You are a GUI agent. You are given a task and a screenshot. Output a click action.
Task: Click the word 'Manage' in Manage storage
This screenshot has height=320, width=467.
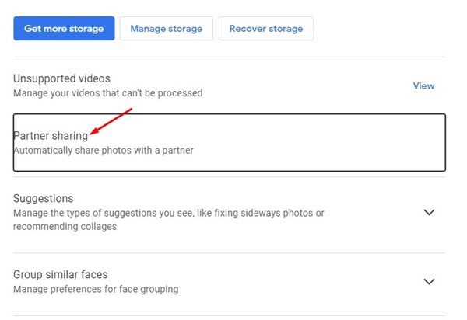(x=147, y=29)
